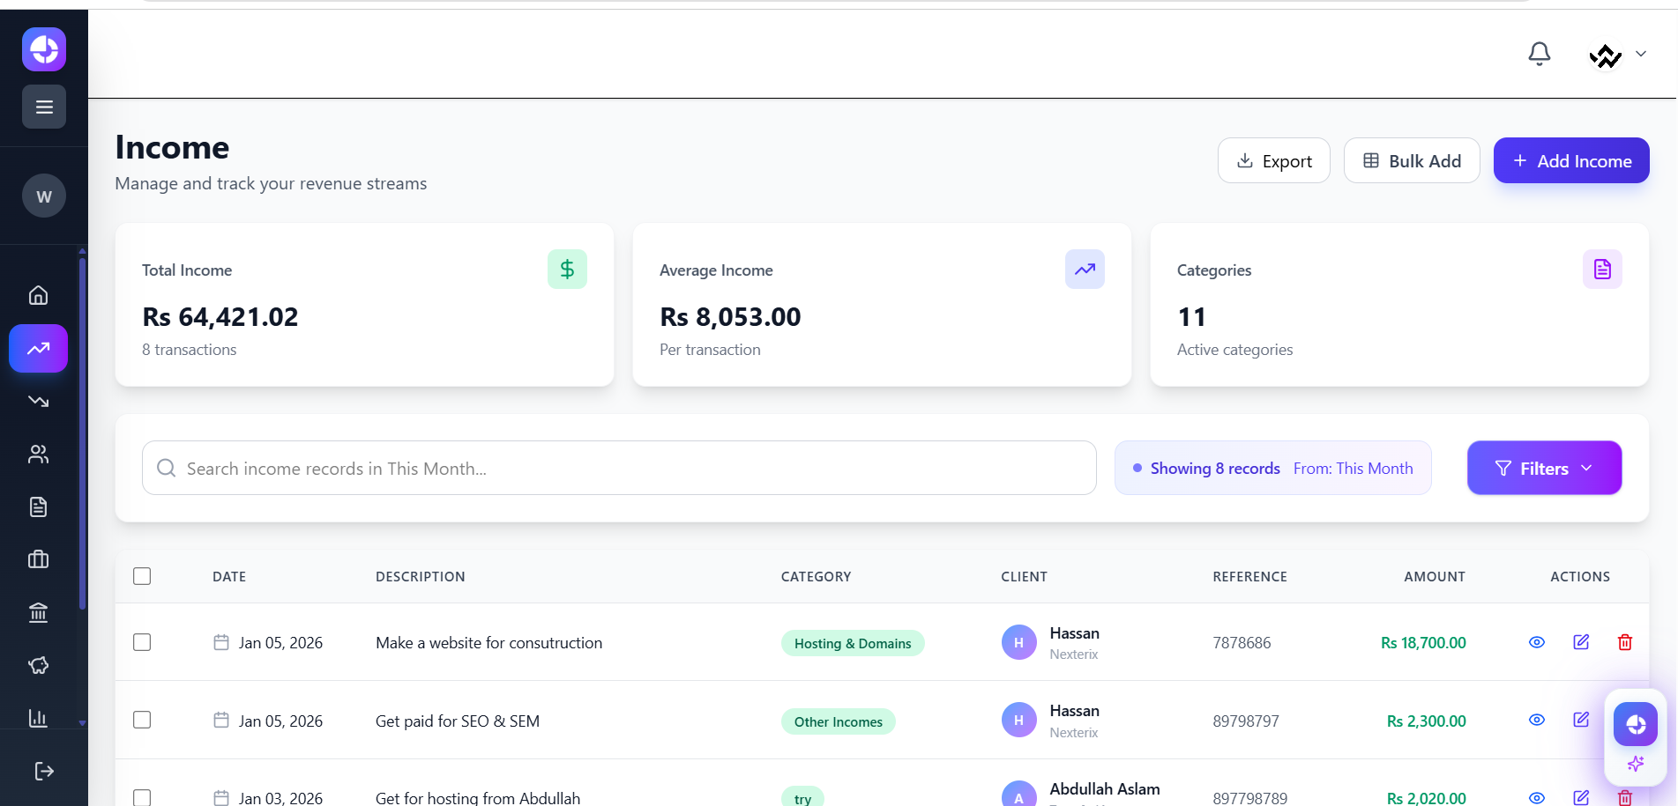This screenshot has width=1678, height=806.
Task: Collapse the sidebar with the hamburger icon
Action: [x=43, y=107]
